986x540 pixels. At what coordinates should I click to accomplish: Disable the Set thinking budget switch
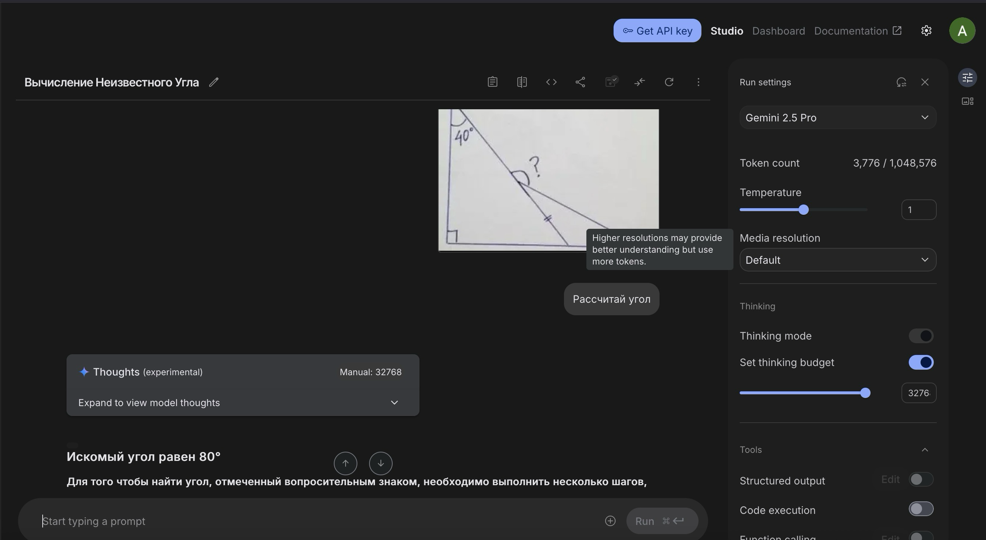coord(921,362)
